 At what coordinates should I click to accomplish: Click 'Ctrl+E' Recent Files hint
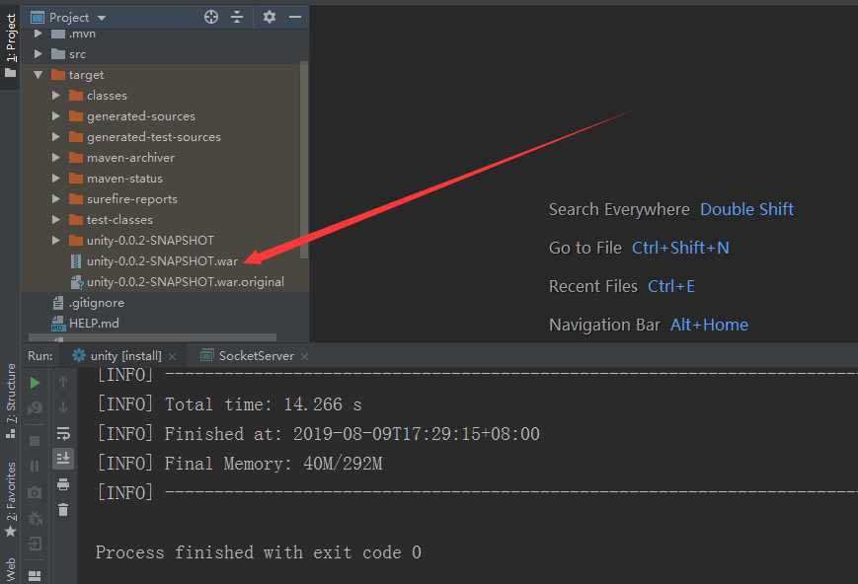[670, 286]
